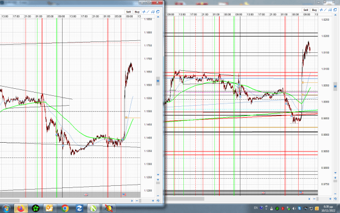Open Google Chrome from the taskbar
This screenshot has width=340, height=213.
[65, 209]
